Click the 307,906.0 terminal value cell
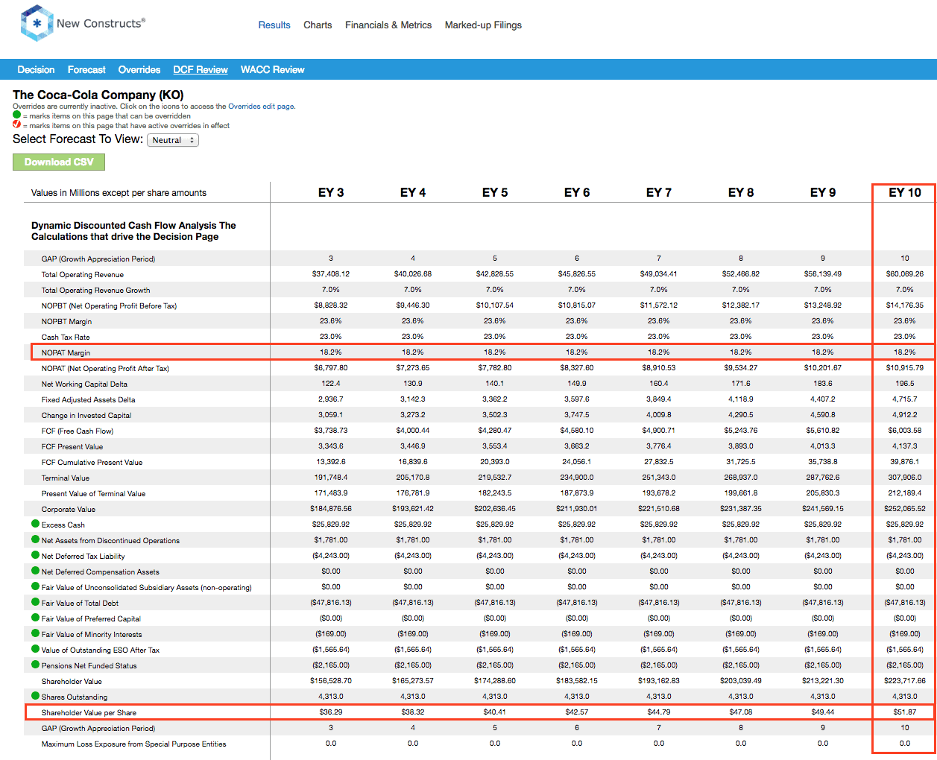This screenshot has height=760, width=937. pyautogui.click(x=905, y=478)
